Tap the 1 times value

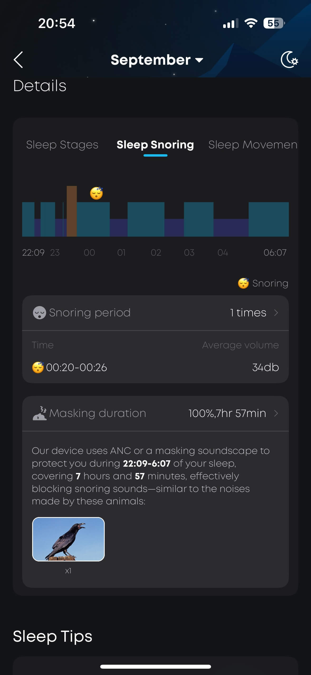click(x=248, y=313)
